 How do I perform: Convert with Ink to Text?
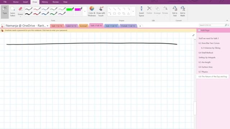(x=175, y=11)
